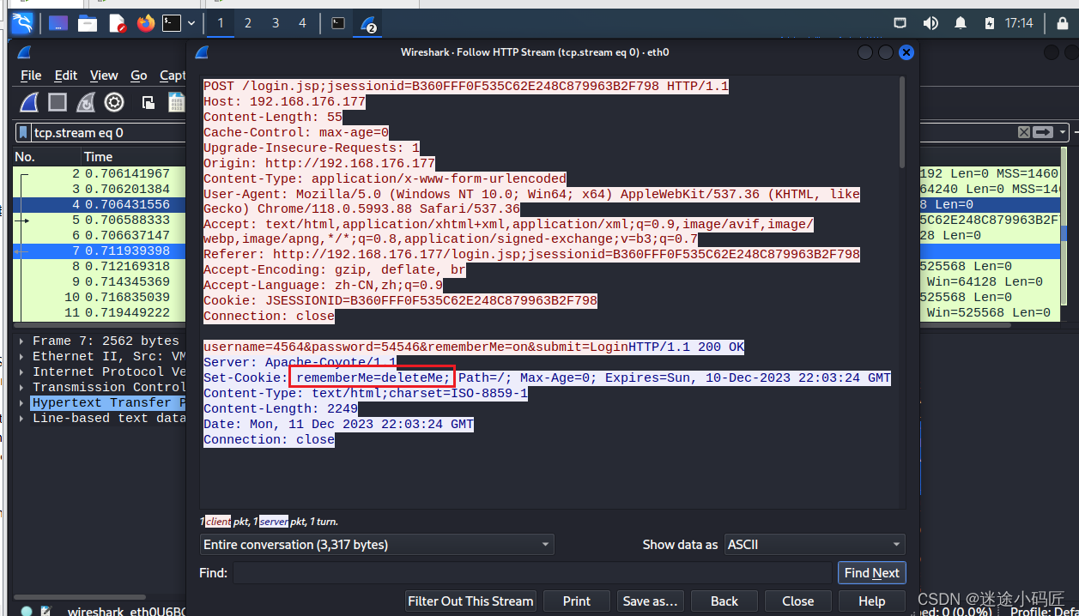1079x616 pixels.
Task: Switch to workspace 3
Action: tap(276, 23)
